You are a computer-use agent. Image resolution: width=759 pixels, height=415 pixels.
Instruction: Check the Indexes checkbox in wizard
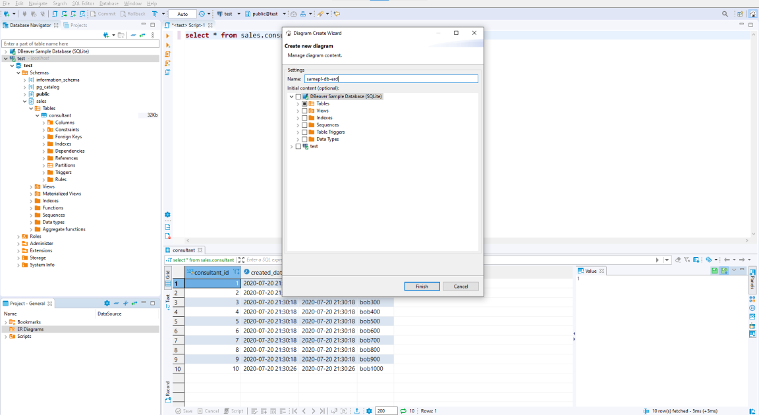tap(304, 118)
